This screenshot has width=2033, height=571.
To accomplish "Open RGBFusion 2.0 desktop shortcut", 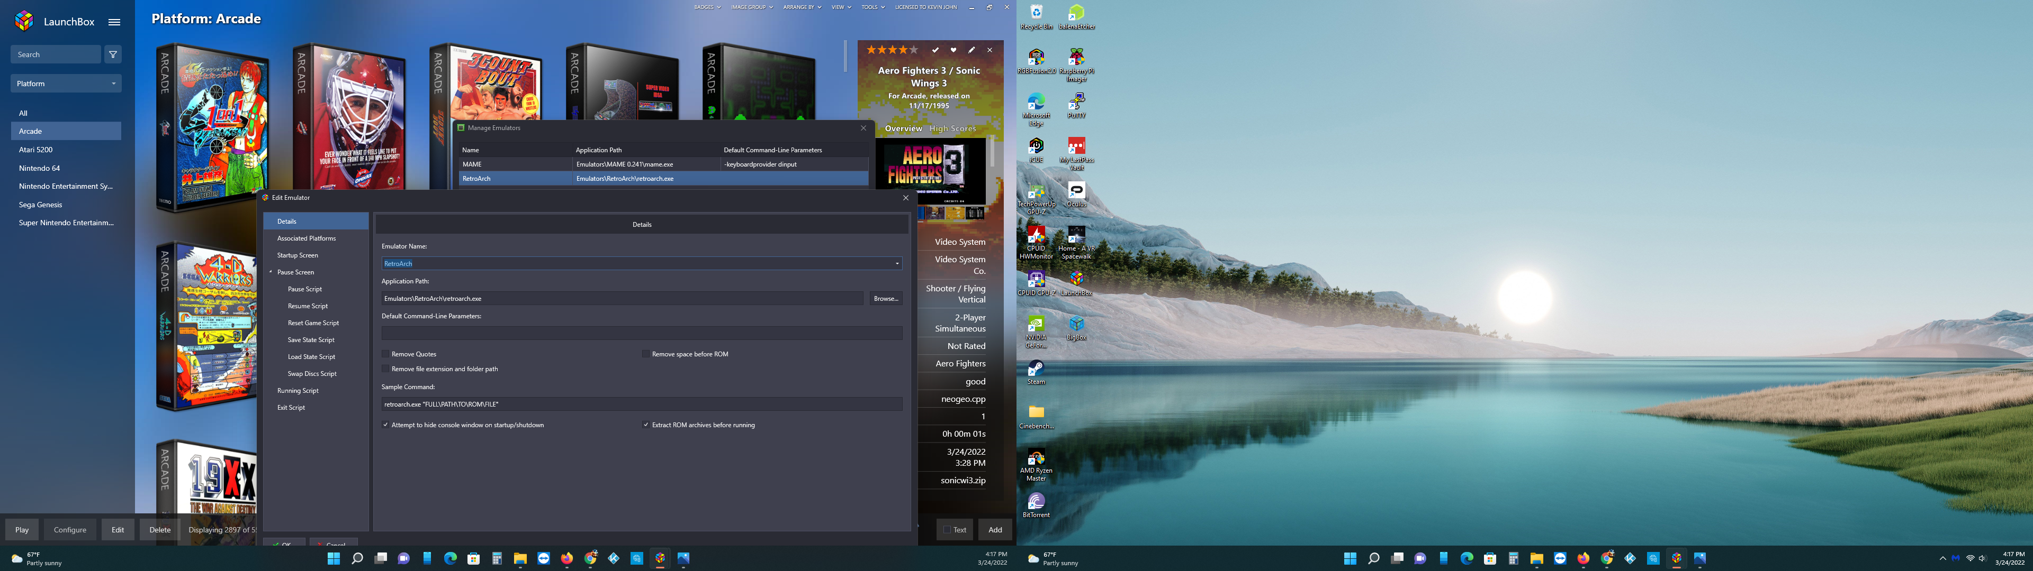I will (x=1036, y=61).
